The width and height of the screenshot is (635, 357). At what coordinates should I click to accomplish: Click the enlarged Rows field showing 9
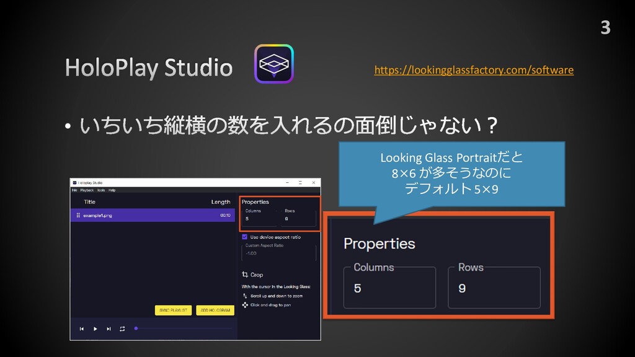click(x=494, y=288)
